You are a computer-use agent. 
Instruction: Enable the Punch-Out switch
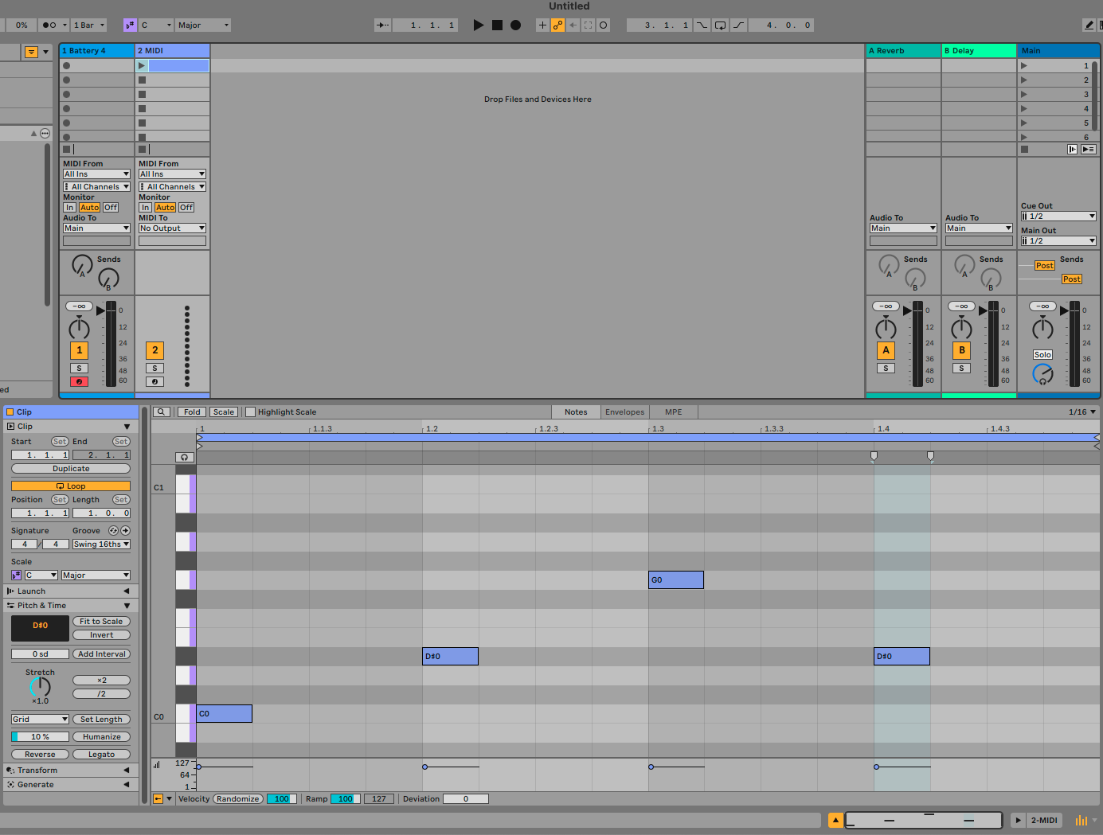738,25
